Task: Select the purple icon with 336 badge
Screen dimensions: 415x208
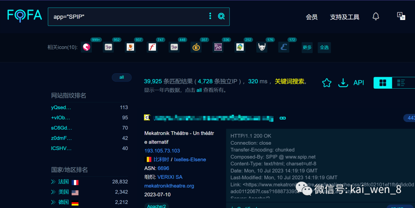Action: point(218,47)
